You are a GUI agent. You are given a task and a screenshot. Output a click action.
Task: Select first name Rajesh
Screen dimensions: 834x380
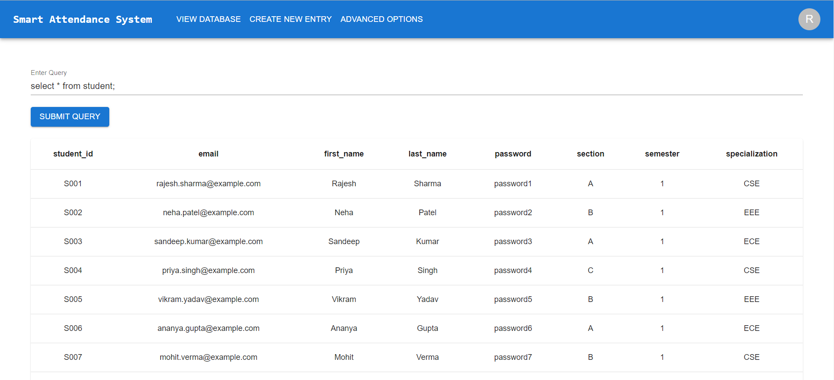(344, 184)
